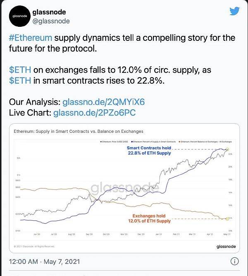This screenshot has height=276, width=248.
Task: Click the Ethereum Price legend dot
Action: click(x=101, y=142)
